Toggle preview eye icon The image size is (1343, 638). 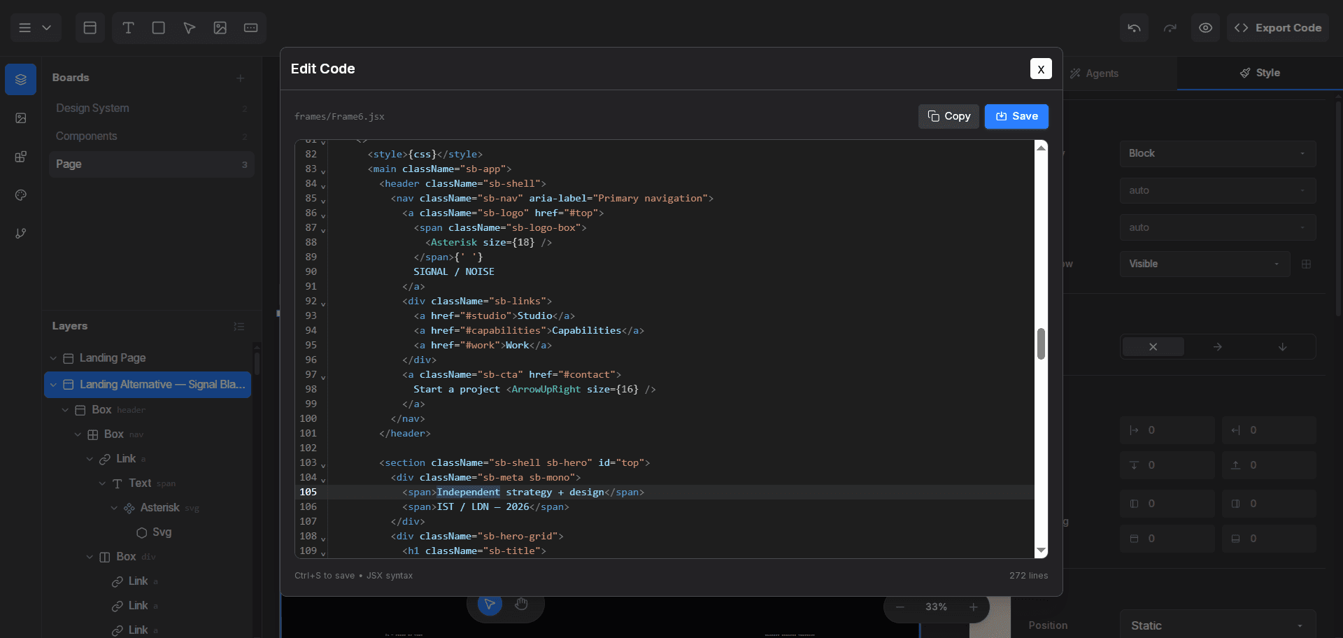[1206, 28]
